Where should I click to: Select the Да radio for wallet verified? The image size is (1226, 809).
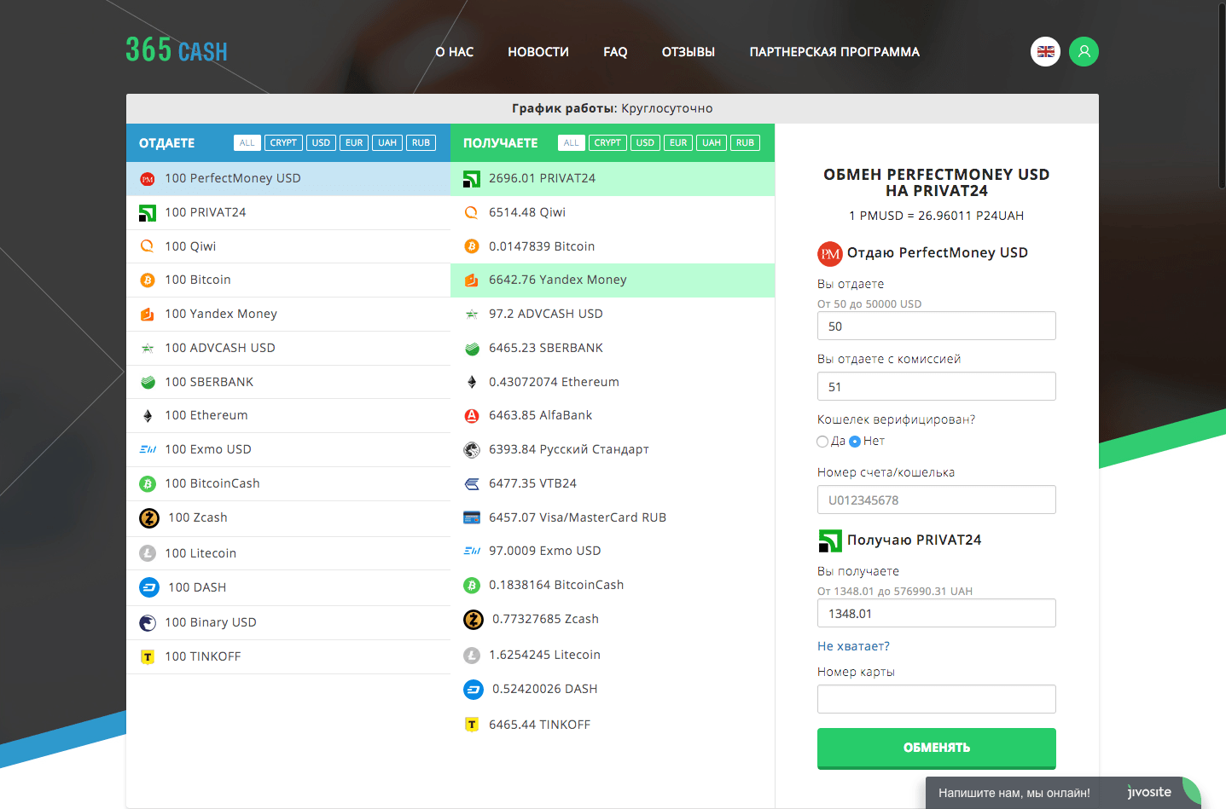tap(822, 442)
